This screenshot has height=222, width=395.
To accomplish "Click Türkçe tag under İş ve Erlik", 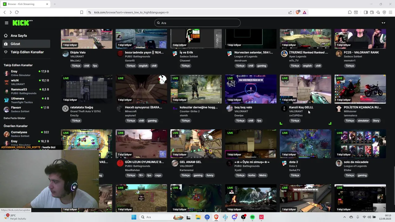I will tap(185, 66).
